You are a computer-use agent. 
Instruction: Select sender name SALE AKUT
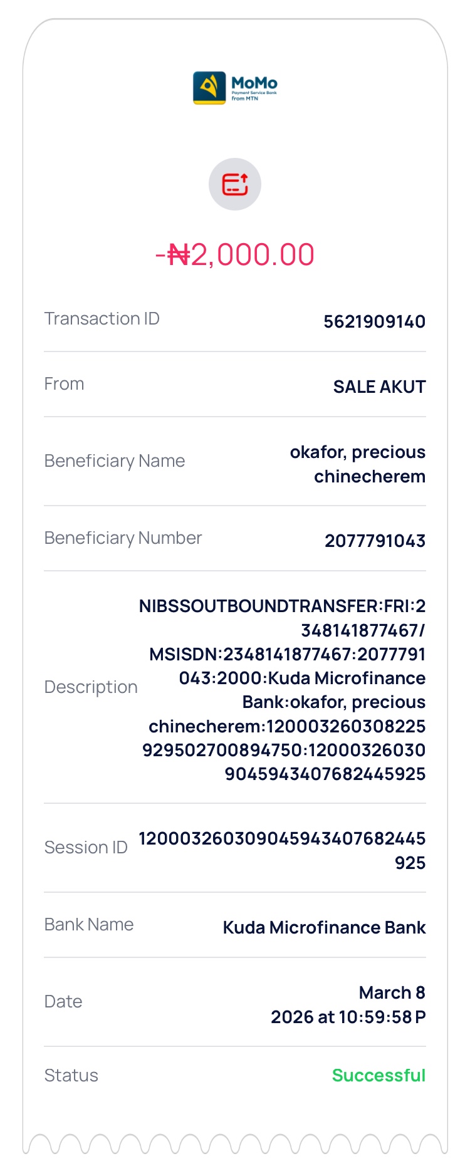point(379,387)
